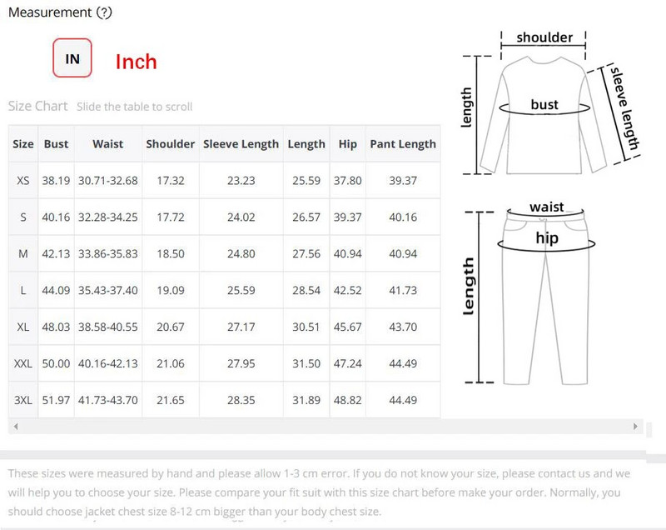Click the XL size row label
This screenshot has width=666, height=530.
point(23,327)
